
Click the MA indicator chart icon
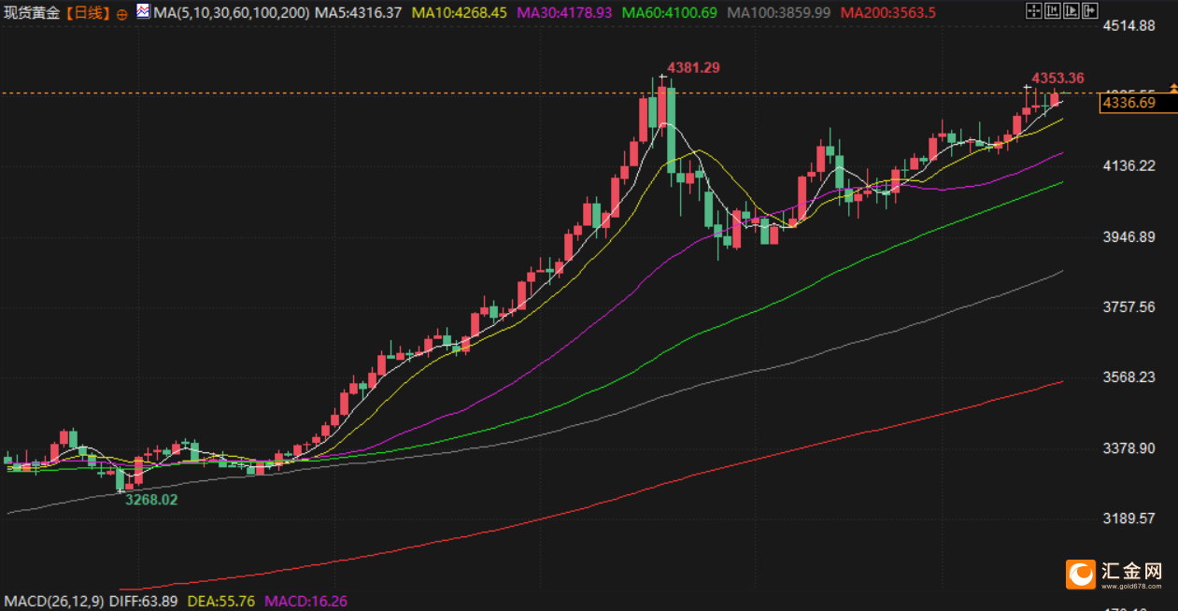coord(144,12)
